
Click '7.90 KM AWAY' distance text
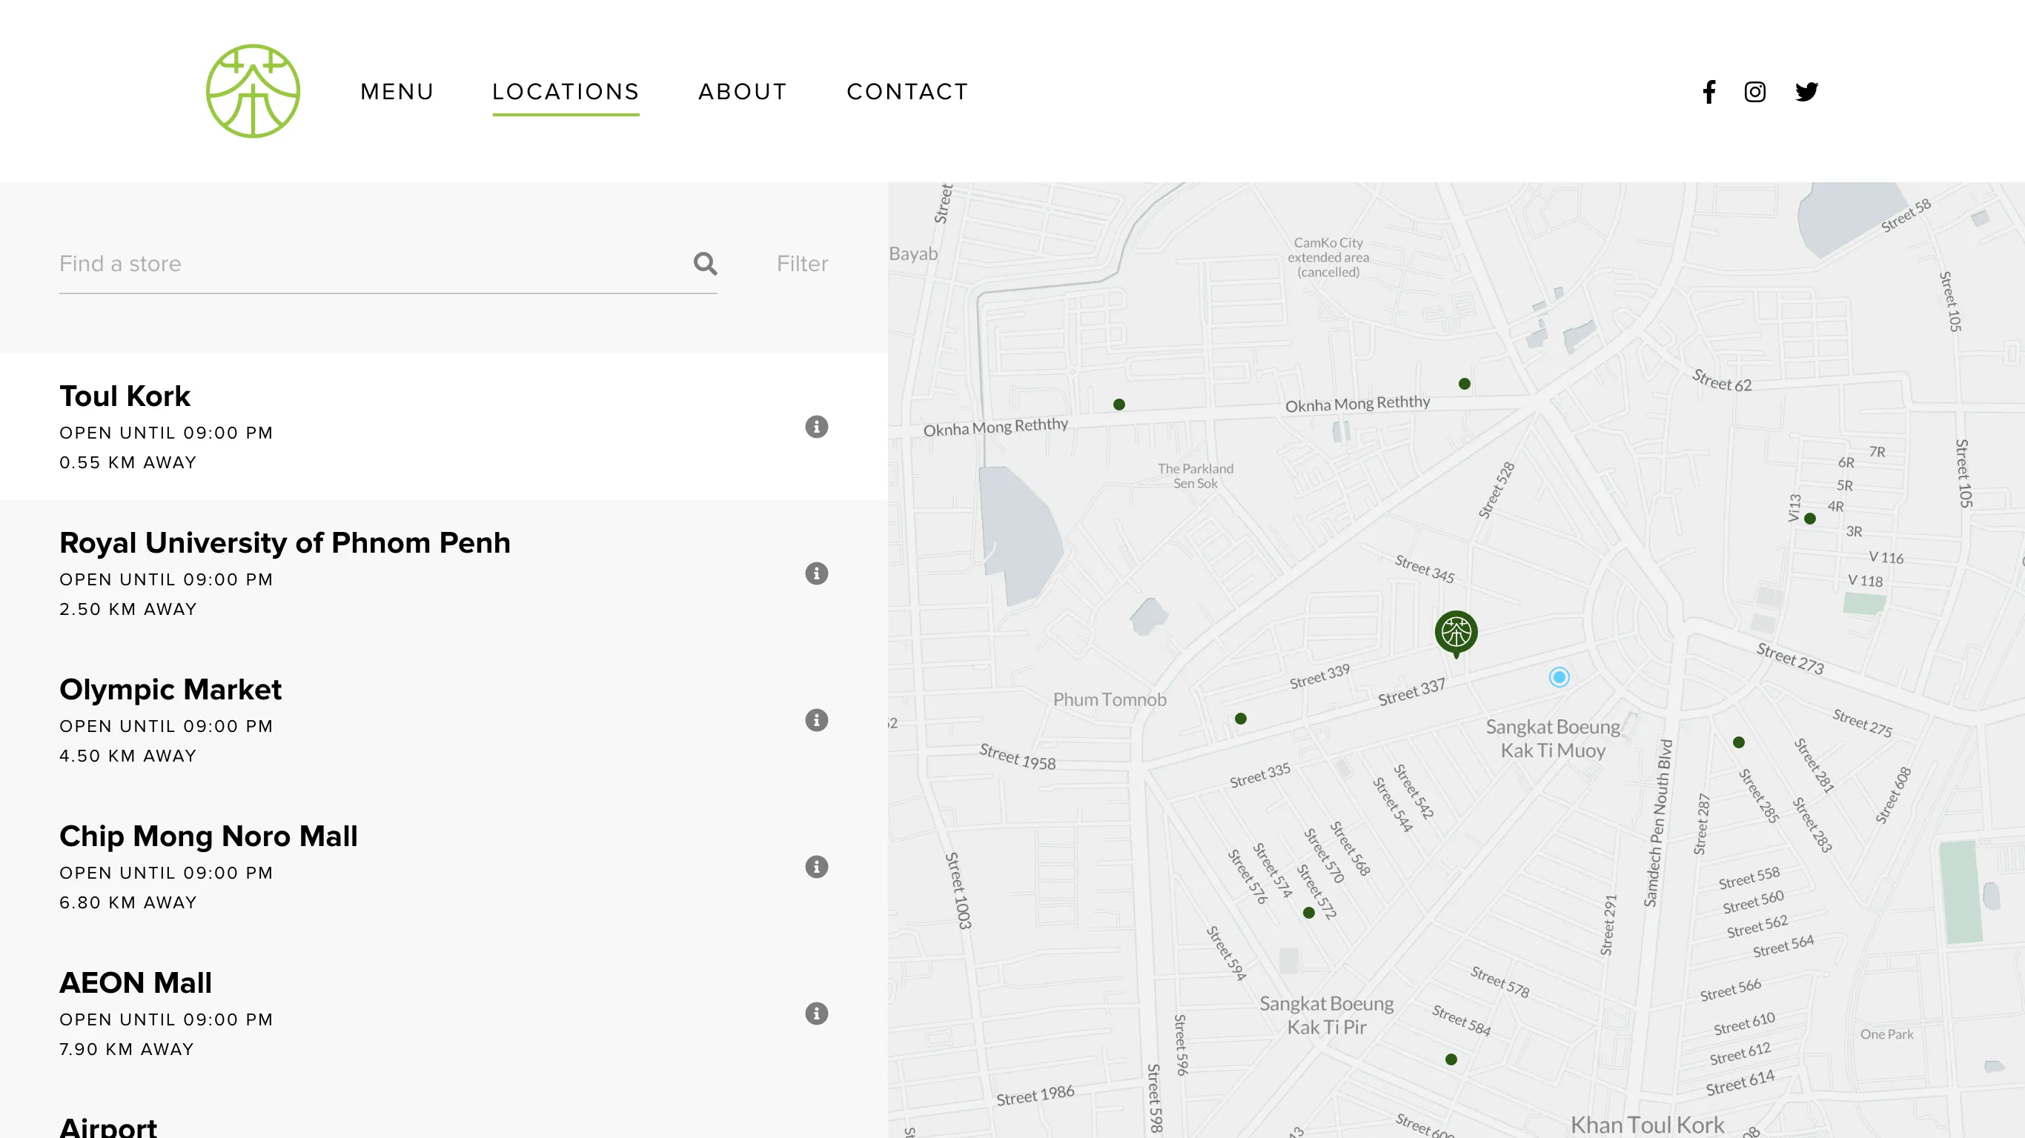(x=127, y=1050)
